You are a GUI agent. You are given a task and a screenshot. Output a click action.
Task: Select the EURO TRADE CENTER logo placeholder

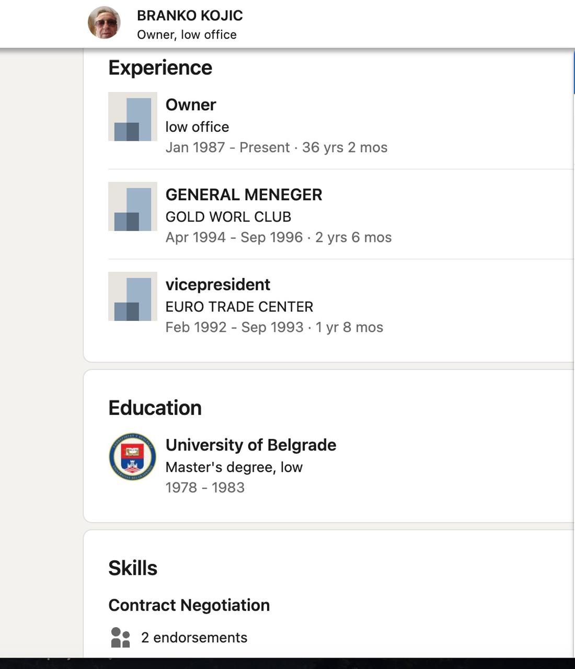tap(133, 296)
